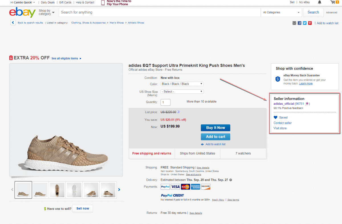Click Buy It Now
The height and width of the screenshot is (224, 342).
coord(215,128)
